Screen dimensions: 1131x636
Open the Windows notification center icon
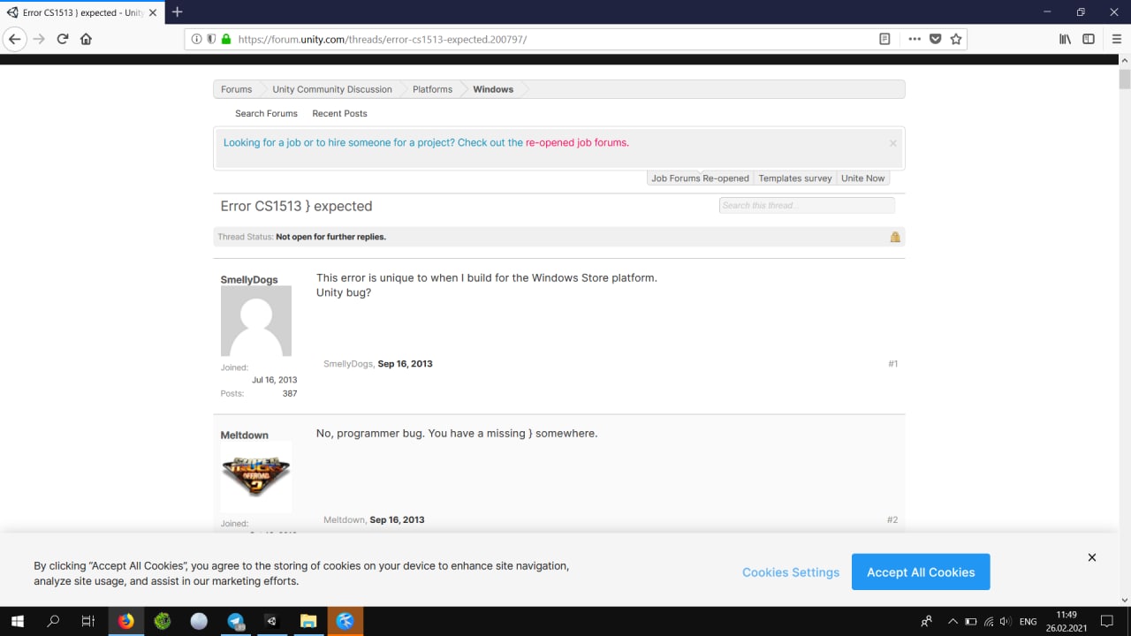click(x=1106, y=622)
